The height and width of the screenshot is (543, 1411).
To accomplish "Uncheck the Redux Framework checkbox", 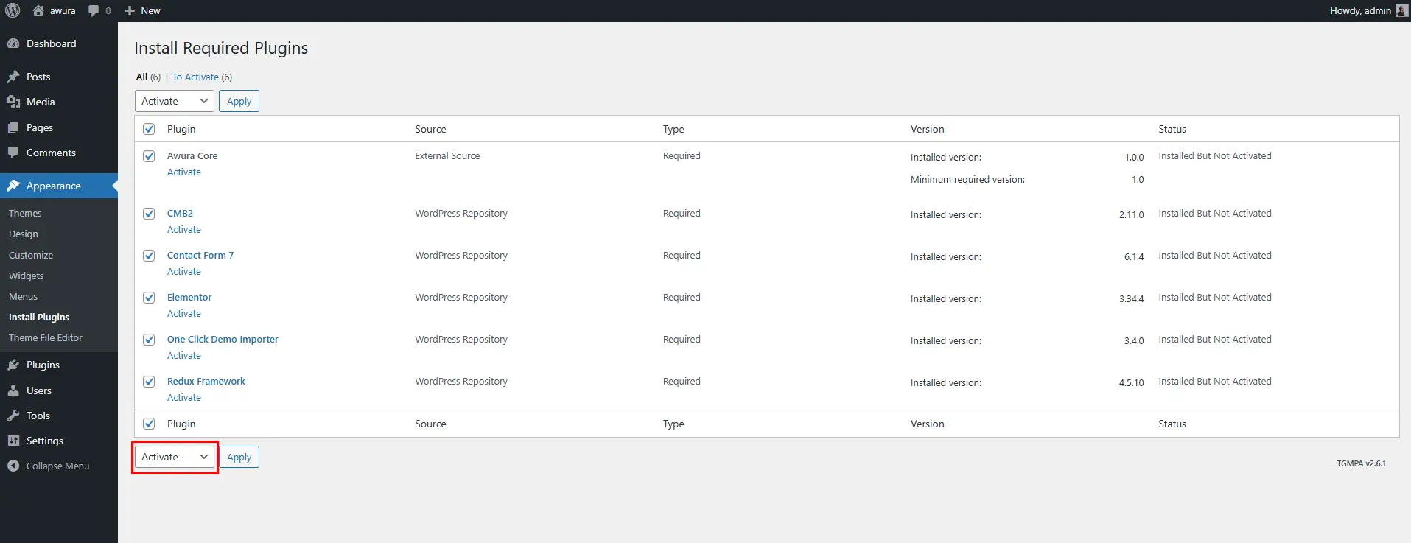I will 149,382.
